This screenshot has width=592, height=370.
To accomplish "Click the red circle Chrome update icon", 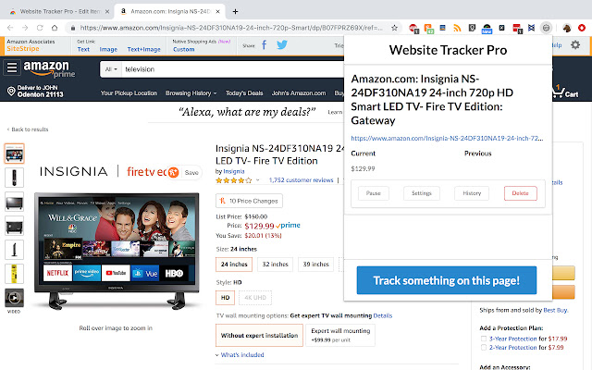I will pos(582,28).
